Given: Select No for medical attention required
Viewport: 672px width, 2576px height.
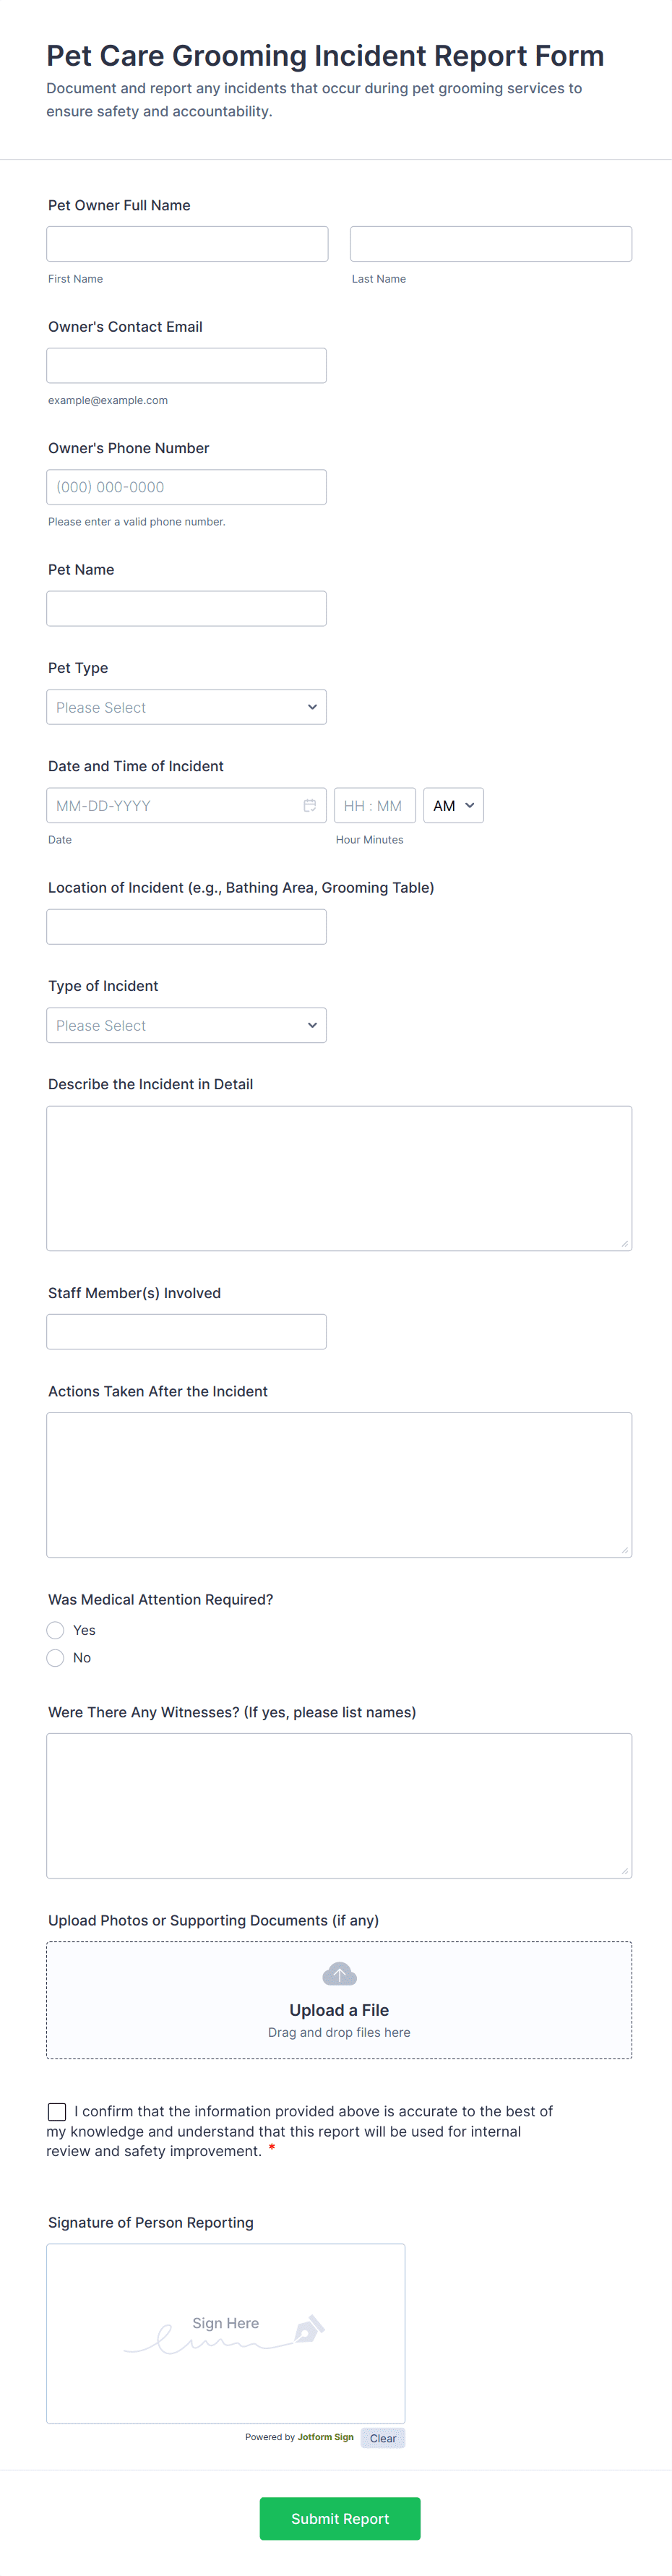Looking at the screenshot, I should (56, 1658).
